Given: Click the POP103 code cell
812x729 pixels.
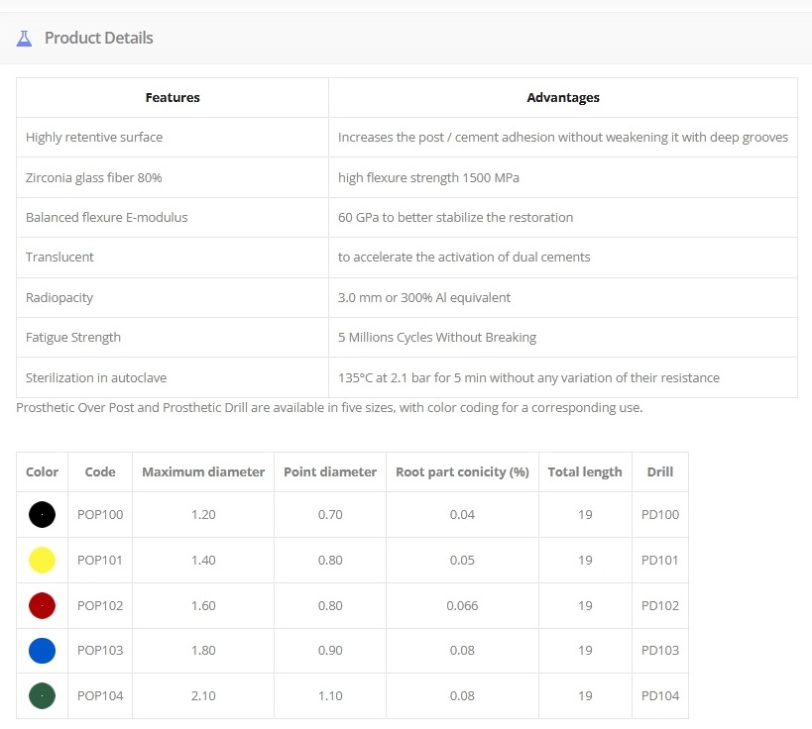Looking at the screenshot, I should (100, 651).
